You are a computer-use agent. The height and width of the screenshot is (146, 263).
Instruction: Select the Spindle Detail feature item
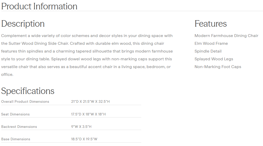(208, 51)
